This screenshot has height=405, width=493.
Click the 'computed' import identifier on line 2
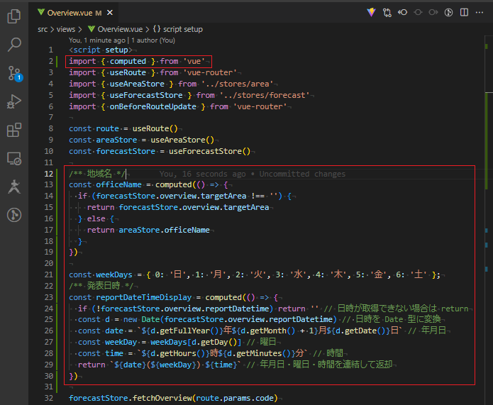(x=128, y=61)
